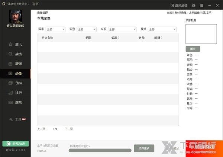Go to 下一页 next page

pos(69,129)
